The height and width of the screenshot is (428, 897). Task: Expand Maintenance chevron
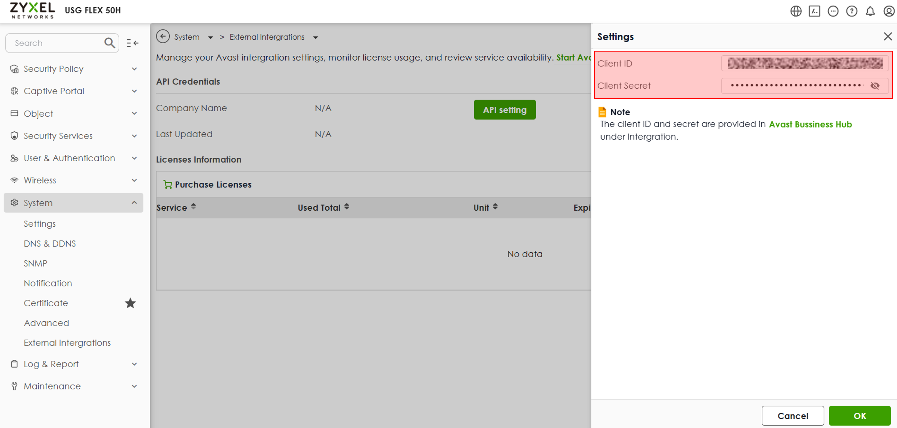pyautogui.click(x=134, y=386)
